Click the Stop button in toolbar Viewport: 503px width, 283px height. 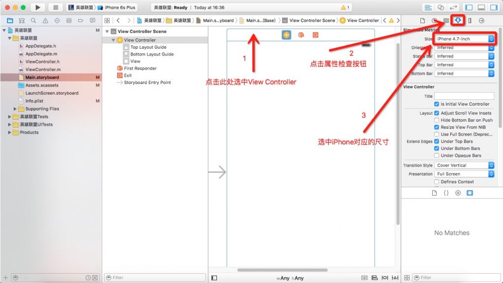pos(55,7)
